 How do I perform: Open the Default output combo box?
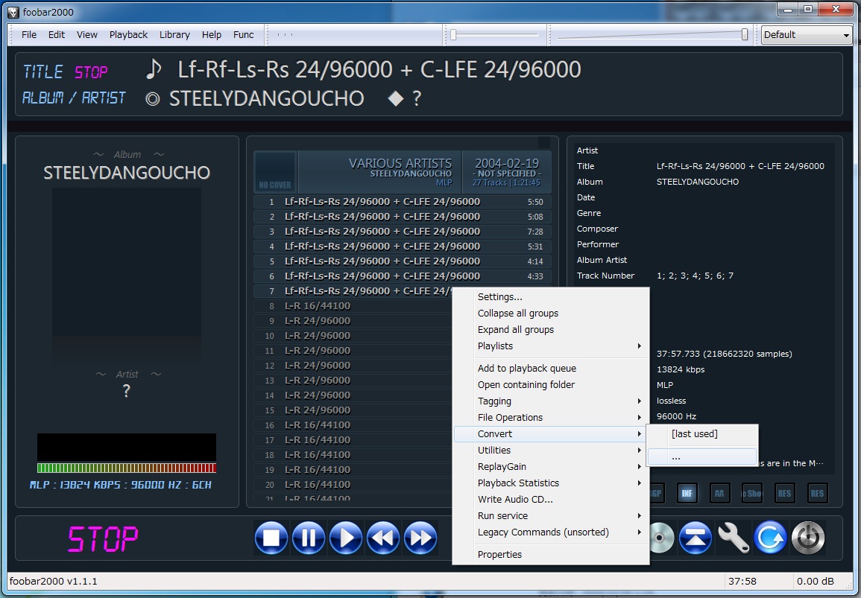coord(806,34)
